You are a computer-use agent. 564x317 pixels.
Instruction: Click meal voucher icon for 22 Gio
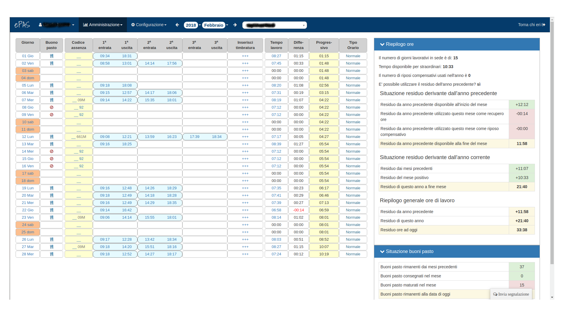pyautogui.click(x=51, y=210)
